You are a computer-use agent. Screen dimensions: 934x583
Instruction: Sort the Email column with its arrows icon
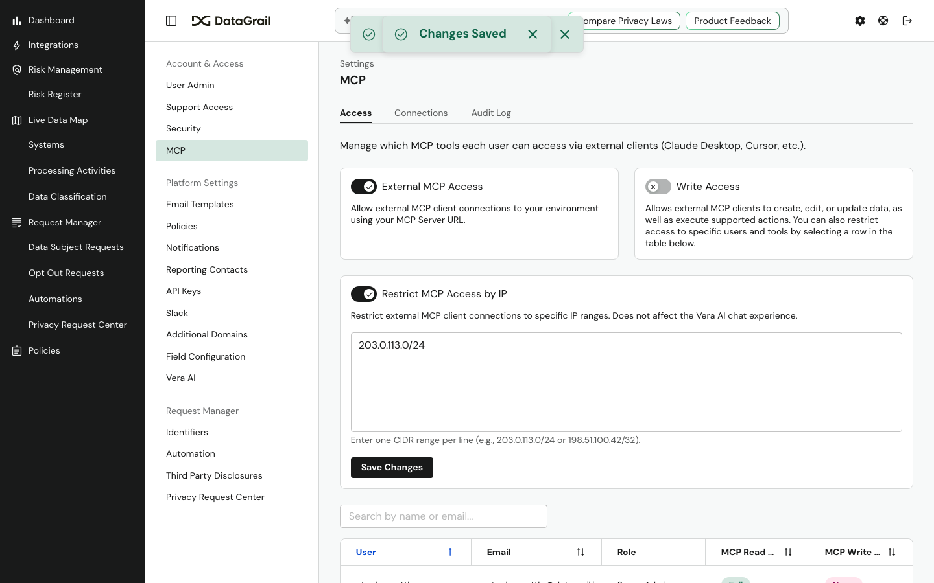pos(581,552)
